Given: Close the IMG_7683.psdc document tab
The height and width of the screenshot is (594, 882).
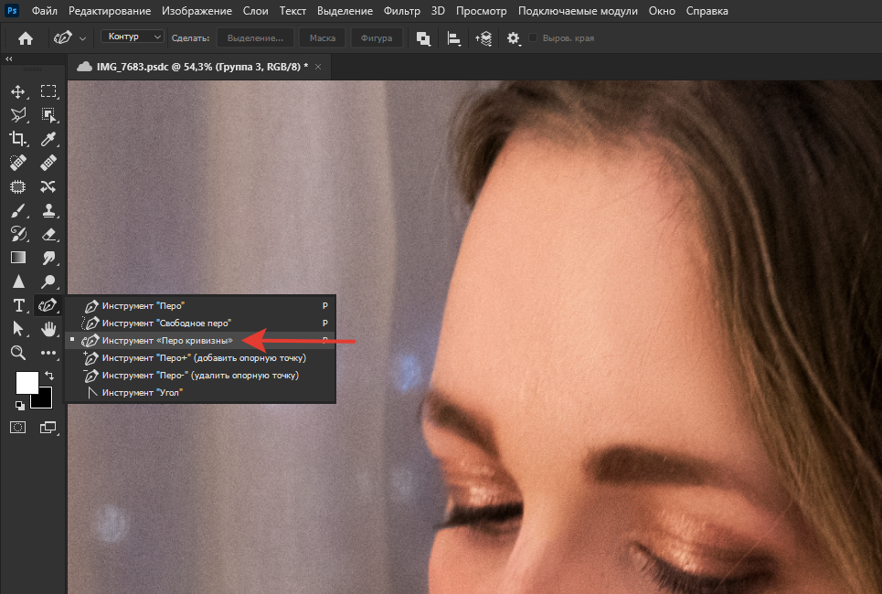Looking at the screenshot, I should pos(318,67).
